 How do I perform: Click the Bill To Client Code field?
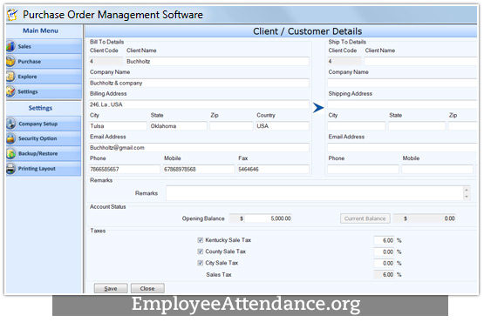point(106,61)
